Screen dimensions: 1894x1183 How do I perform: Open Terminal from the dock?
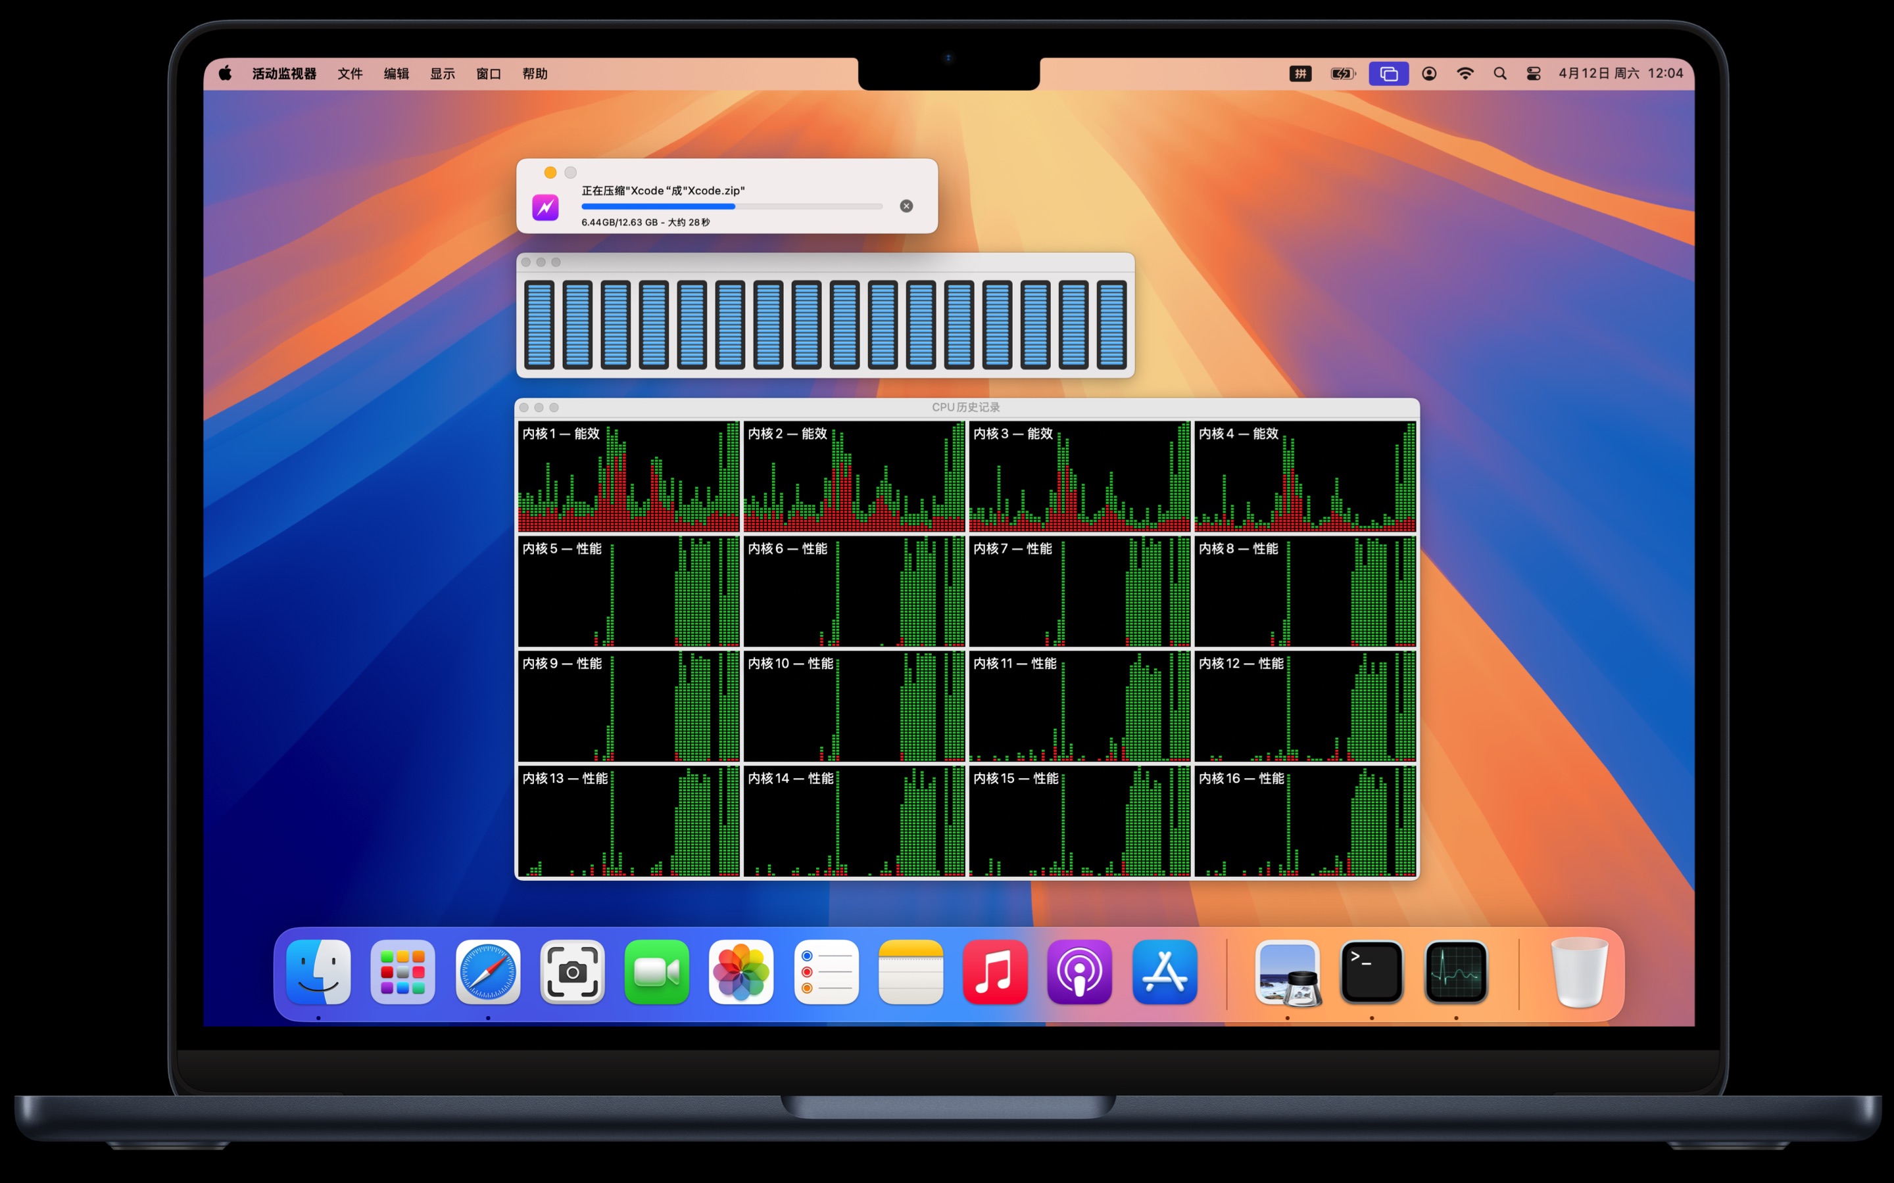(x=1371, y=972)
